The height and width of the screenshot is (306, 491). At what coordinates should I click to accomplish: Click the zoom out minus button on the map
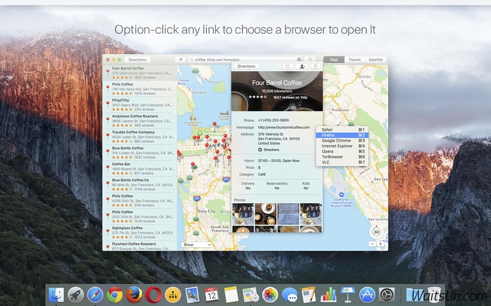point(372,244)
